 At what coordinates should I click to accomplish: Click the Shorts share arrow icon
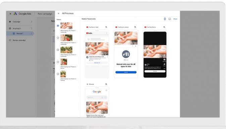164,64
